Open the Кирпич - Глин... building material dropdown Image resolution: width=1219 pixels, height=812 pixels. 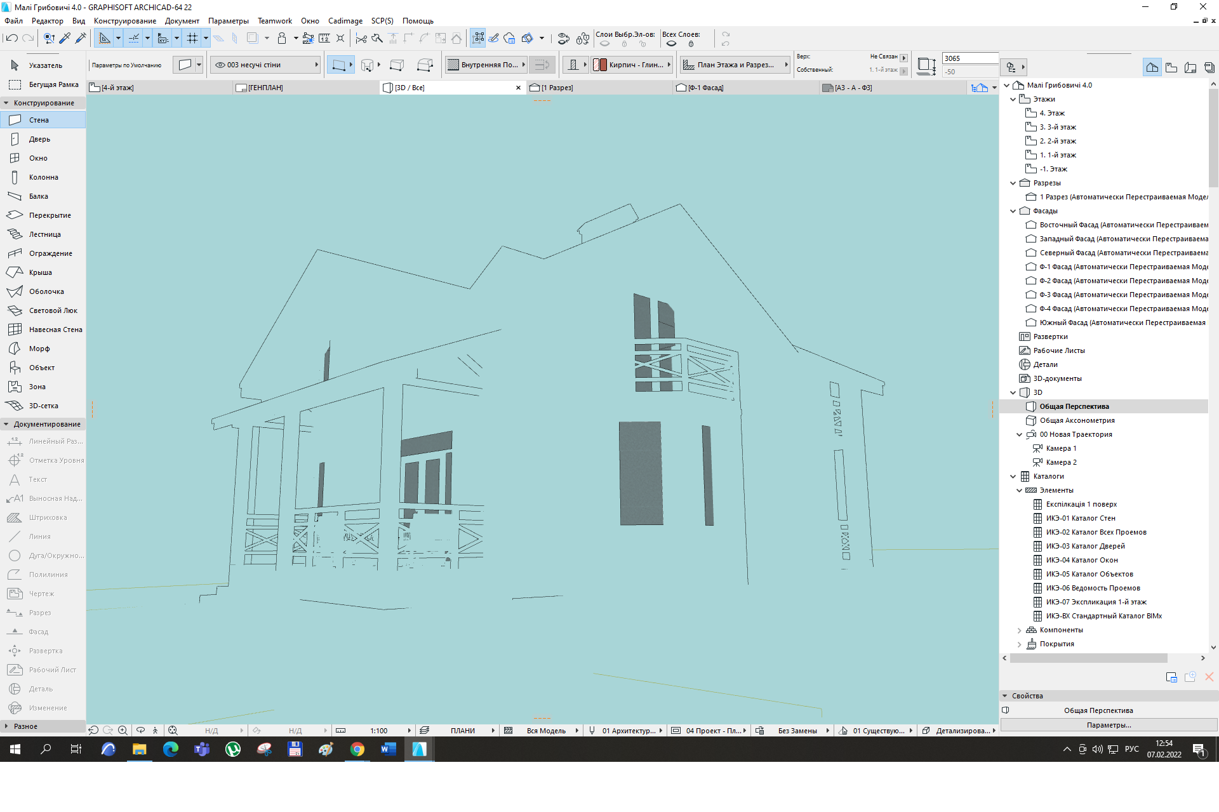pyautogui.click(x=632, y=65)
